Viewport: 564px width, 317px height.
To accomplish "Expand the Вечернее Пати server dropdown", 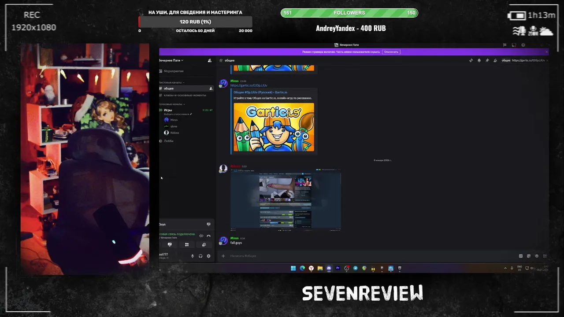I will [171, 60].
